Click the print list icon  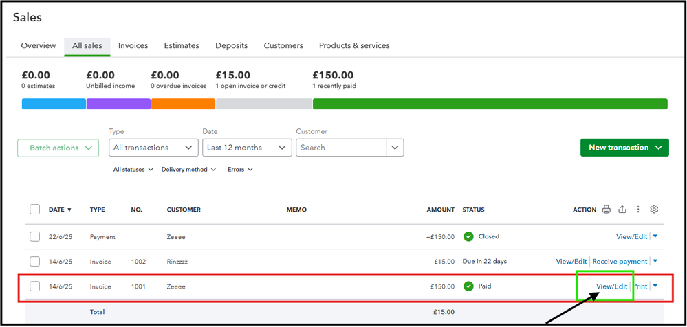606,210
